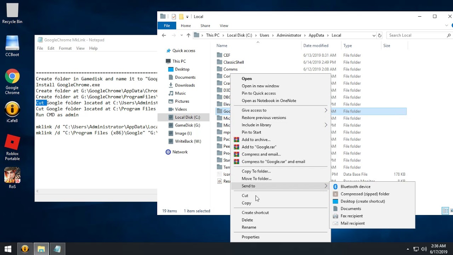Customize Quick Access Toolbar dropdown

pyautogui.click(x=187, y=17)
